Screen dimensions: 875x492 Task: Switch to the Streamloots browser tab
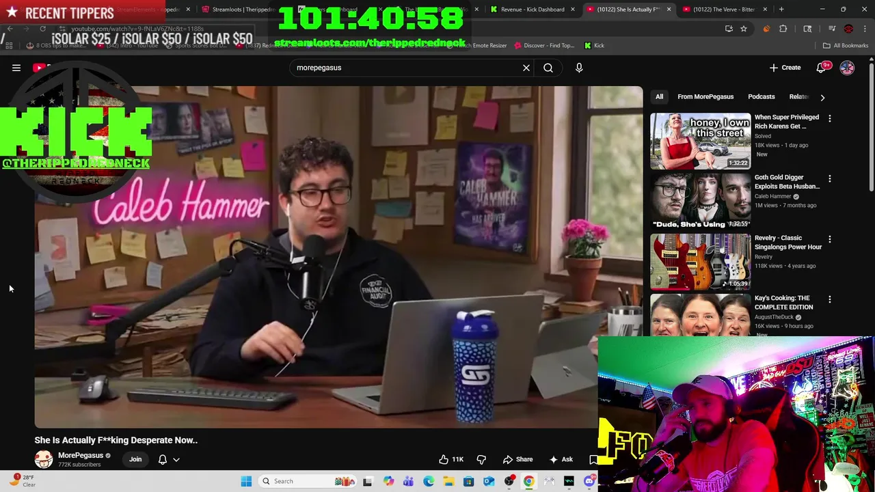[243, 10]
